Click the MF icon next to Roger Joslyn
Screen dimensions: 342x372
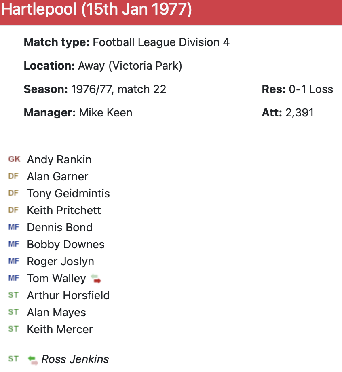pyautogui.click(x=13, y=261)
